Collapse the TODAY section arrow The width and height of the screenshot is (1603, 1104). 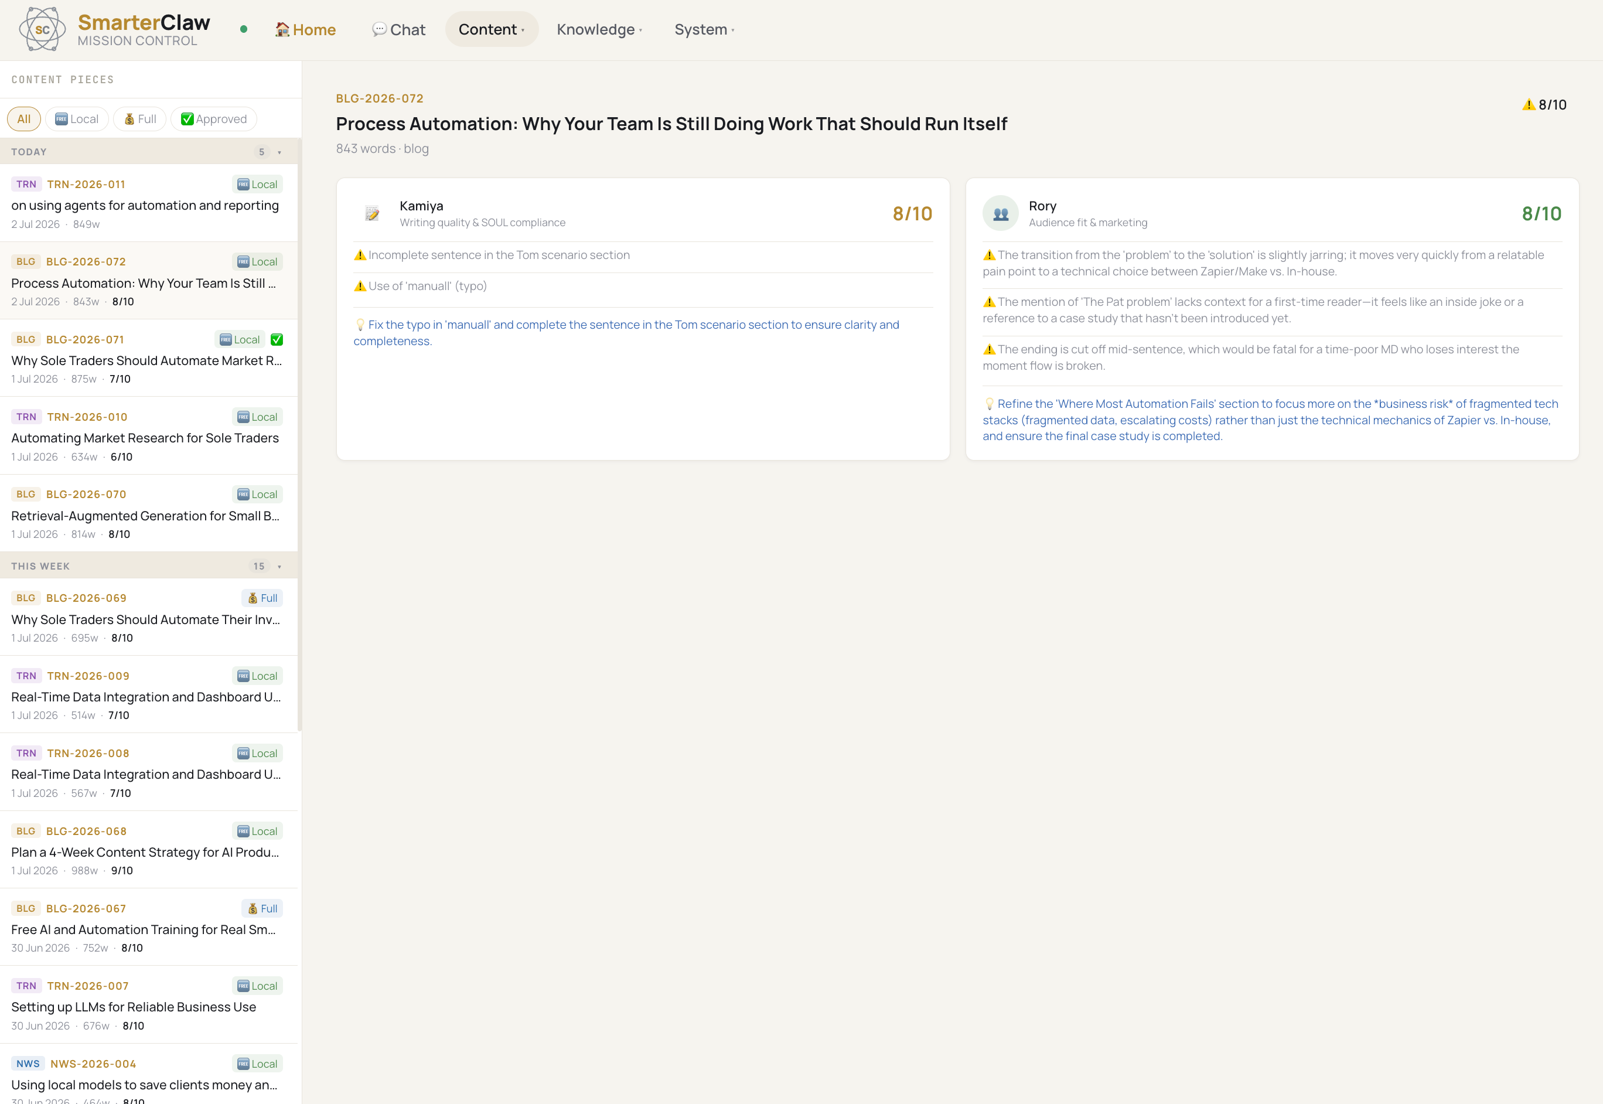(279, 152)
